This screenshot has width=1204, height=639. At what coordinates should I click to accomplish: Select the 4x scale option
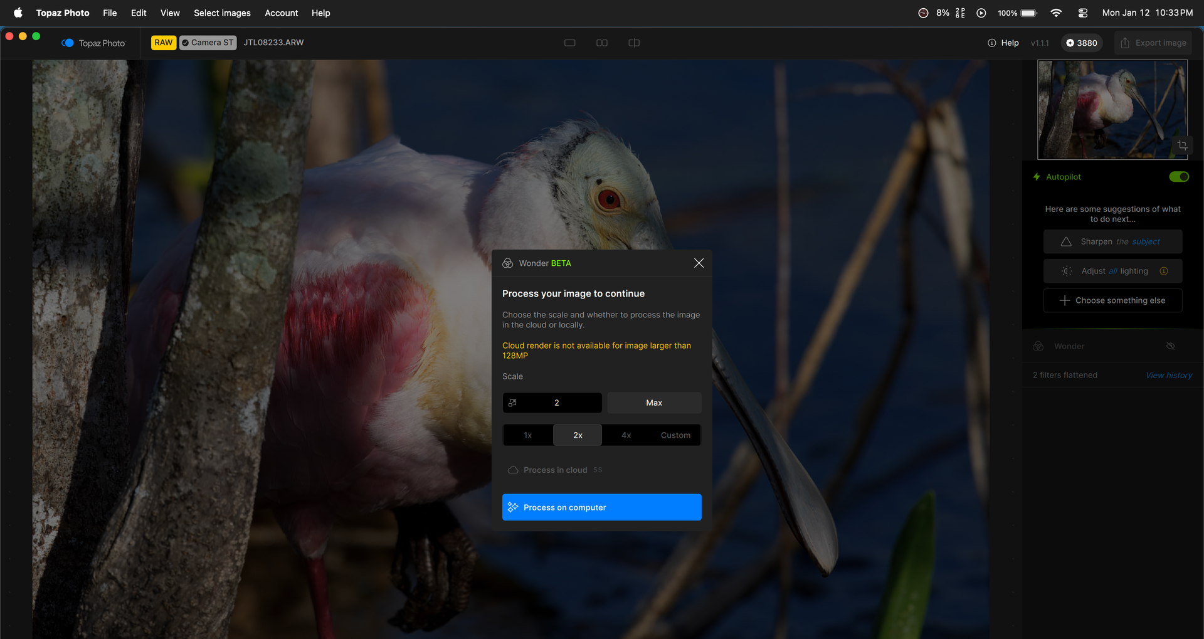pos(626,435)
